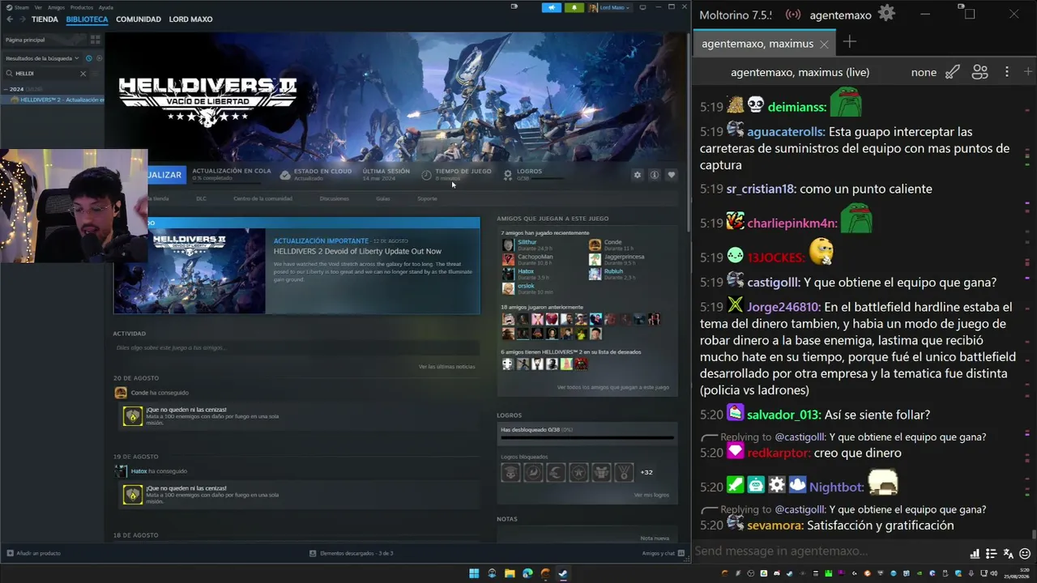Open Discusiones tab
The width and height of the screenshot is (1037, 583).
tap(334, 198)
